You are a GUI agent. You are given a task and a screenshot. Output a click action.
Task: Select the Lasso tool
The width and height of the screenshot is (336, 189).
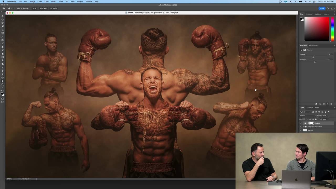click(3, 23)
